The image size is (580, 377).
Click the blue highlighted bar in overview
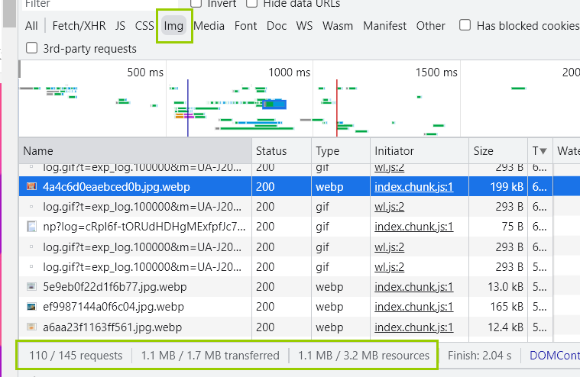point(274,105)
